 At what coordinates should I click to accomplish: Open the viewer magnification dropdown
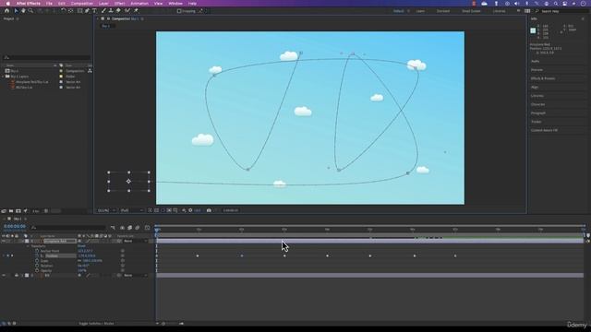coord(106,210)
